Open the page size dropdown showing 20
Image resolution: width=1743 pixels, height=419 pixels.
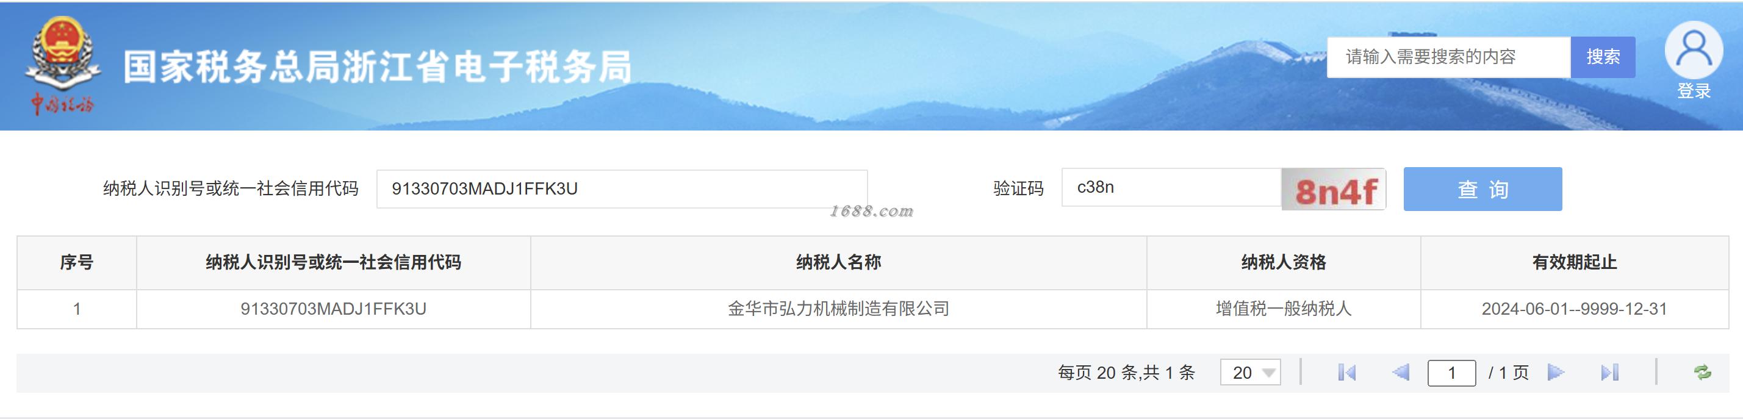1251,372
